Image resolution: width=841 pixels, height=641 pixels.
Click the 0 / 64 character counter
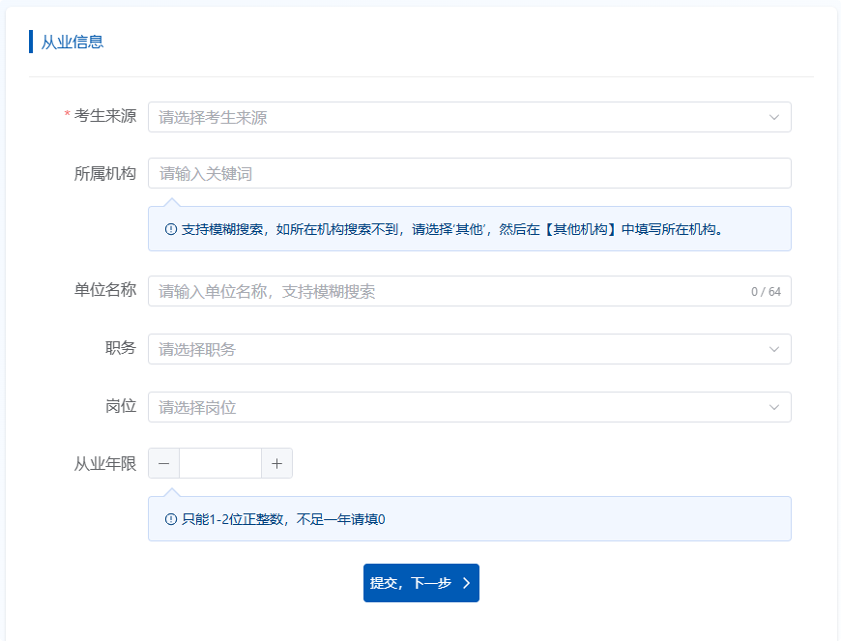click(x=766, y=292)
